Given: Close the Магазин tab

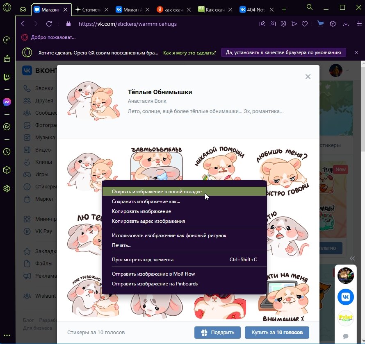Looking at the screenshot, I should (x=65, y=10).
